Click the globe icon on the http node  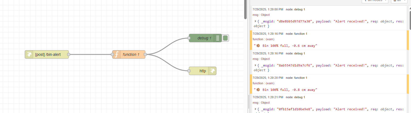pyautogui.click(x=212, y=71)
